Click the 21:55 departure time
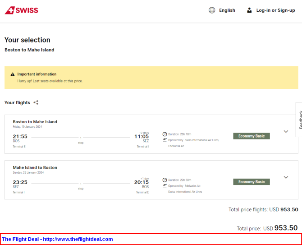302x245 pixels. click(x=20, y=136)
